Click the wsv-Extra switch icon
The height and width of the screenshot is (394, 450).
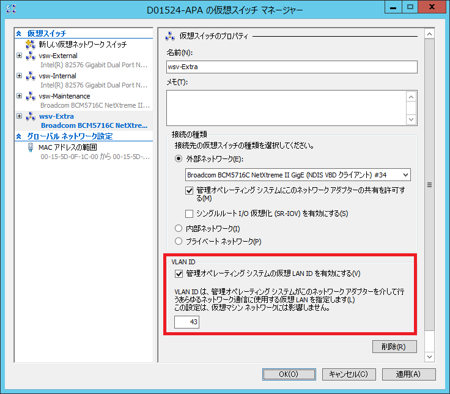click(31, 116)
